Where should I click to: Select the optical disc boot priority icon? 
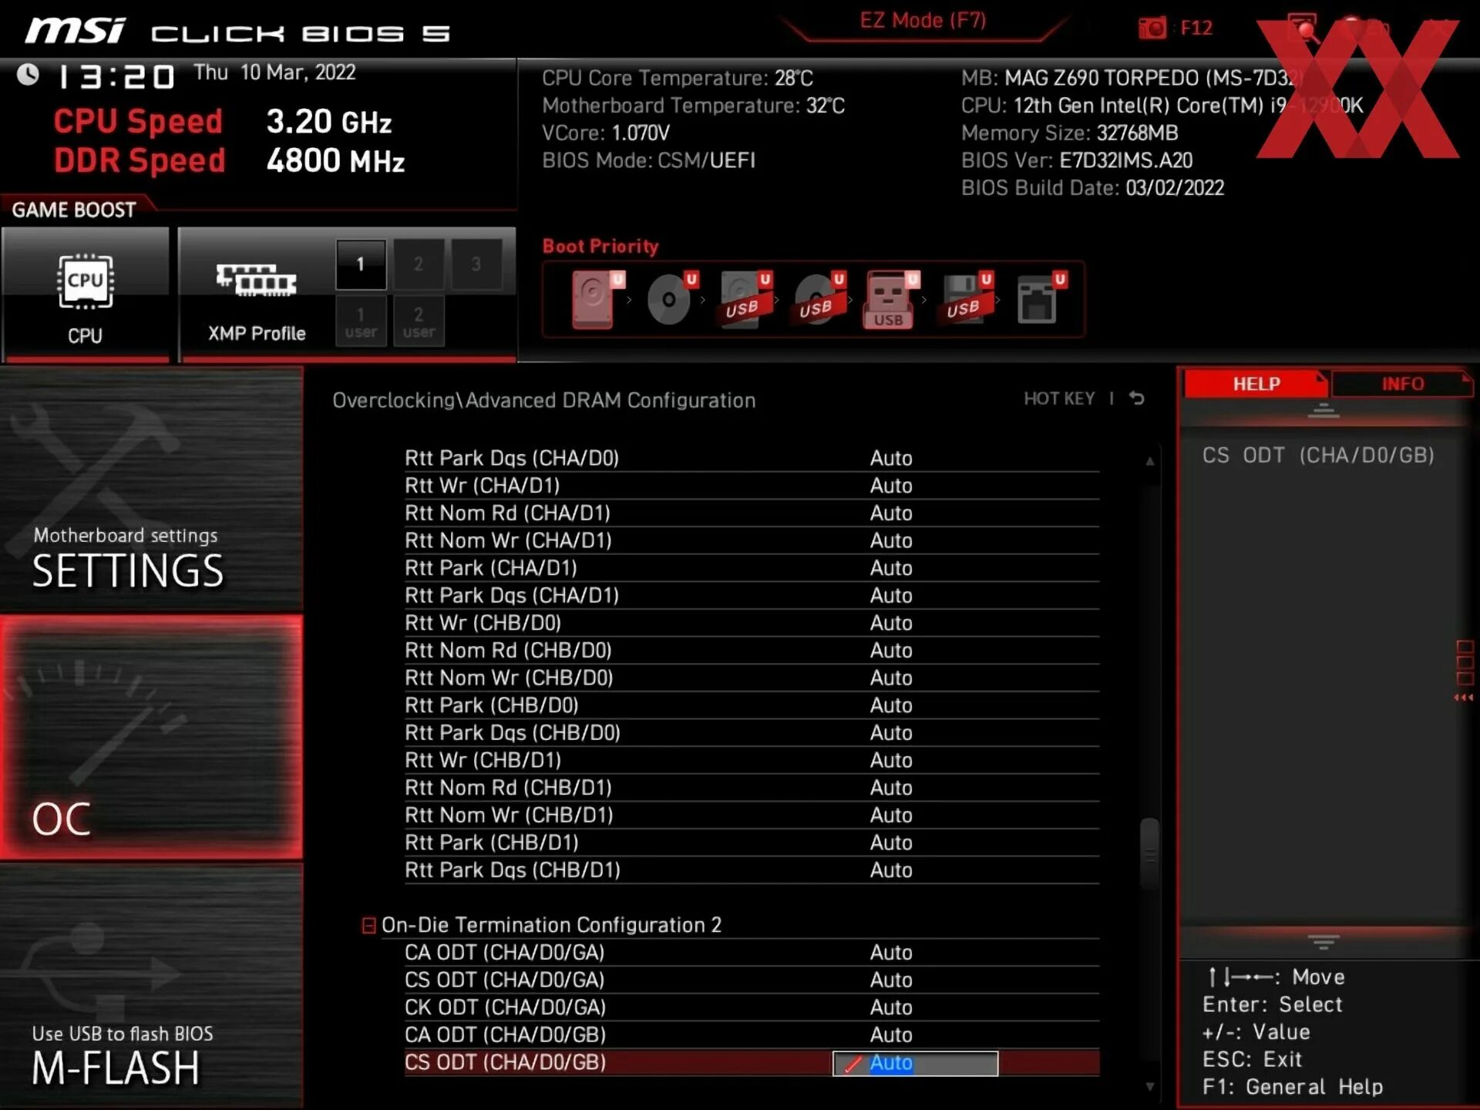[669, 299]
